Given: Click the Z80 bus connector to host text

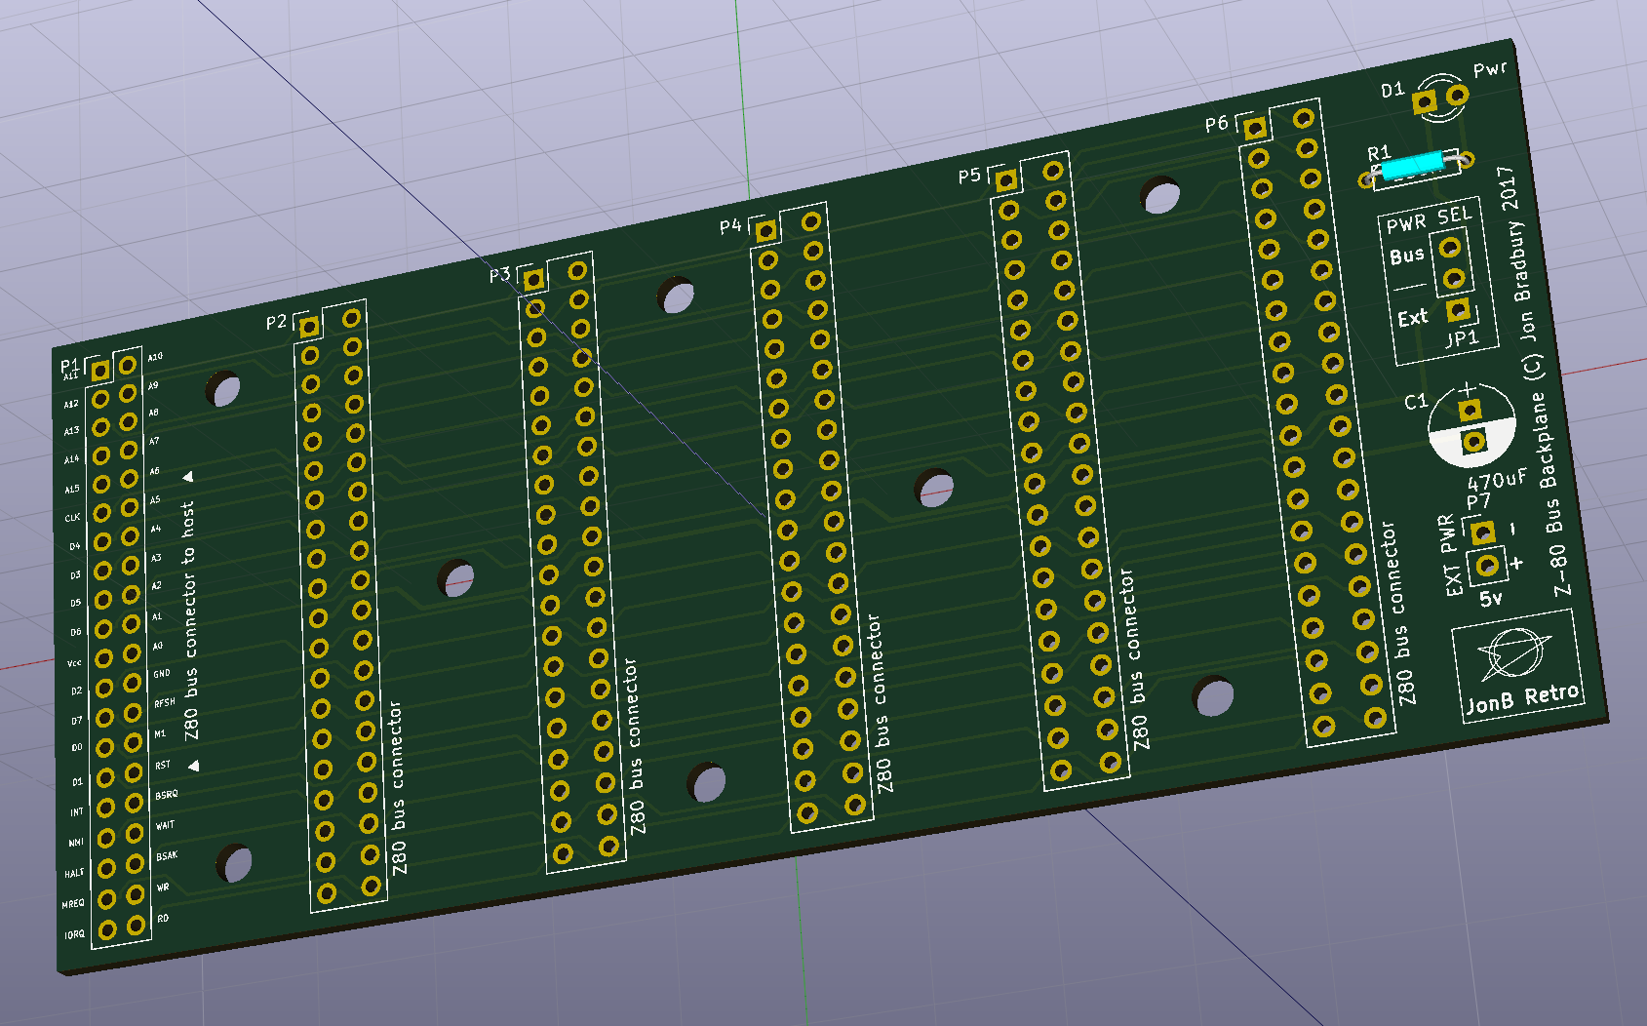Looking at the screenshot, I should click(189, 620).
